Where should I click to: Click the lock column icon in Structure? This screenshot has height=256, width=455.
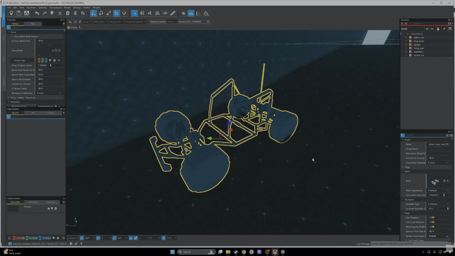(x=438, y=29)
